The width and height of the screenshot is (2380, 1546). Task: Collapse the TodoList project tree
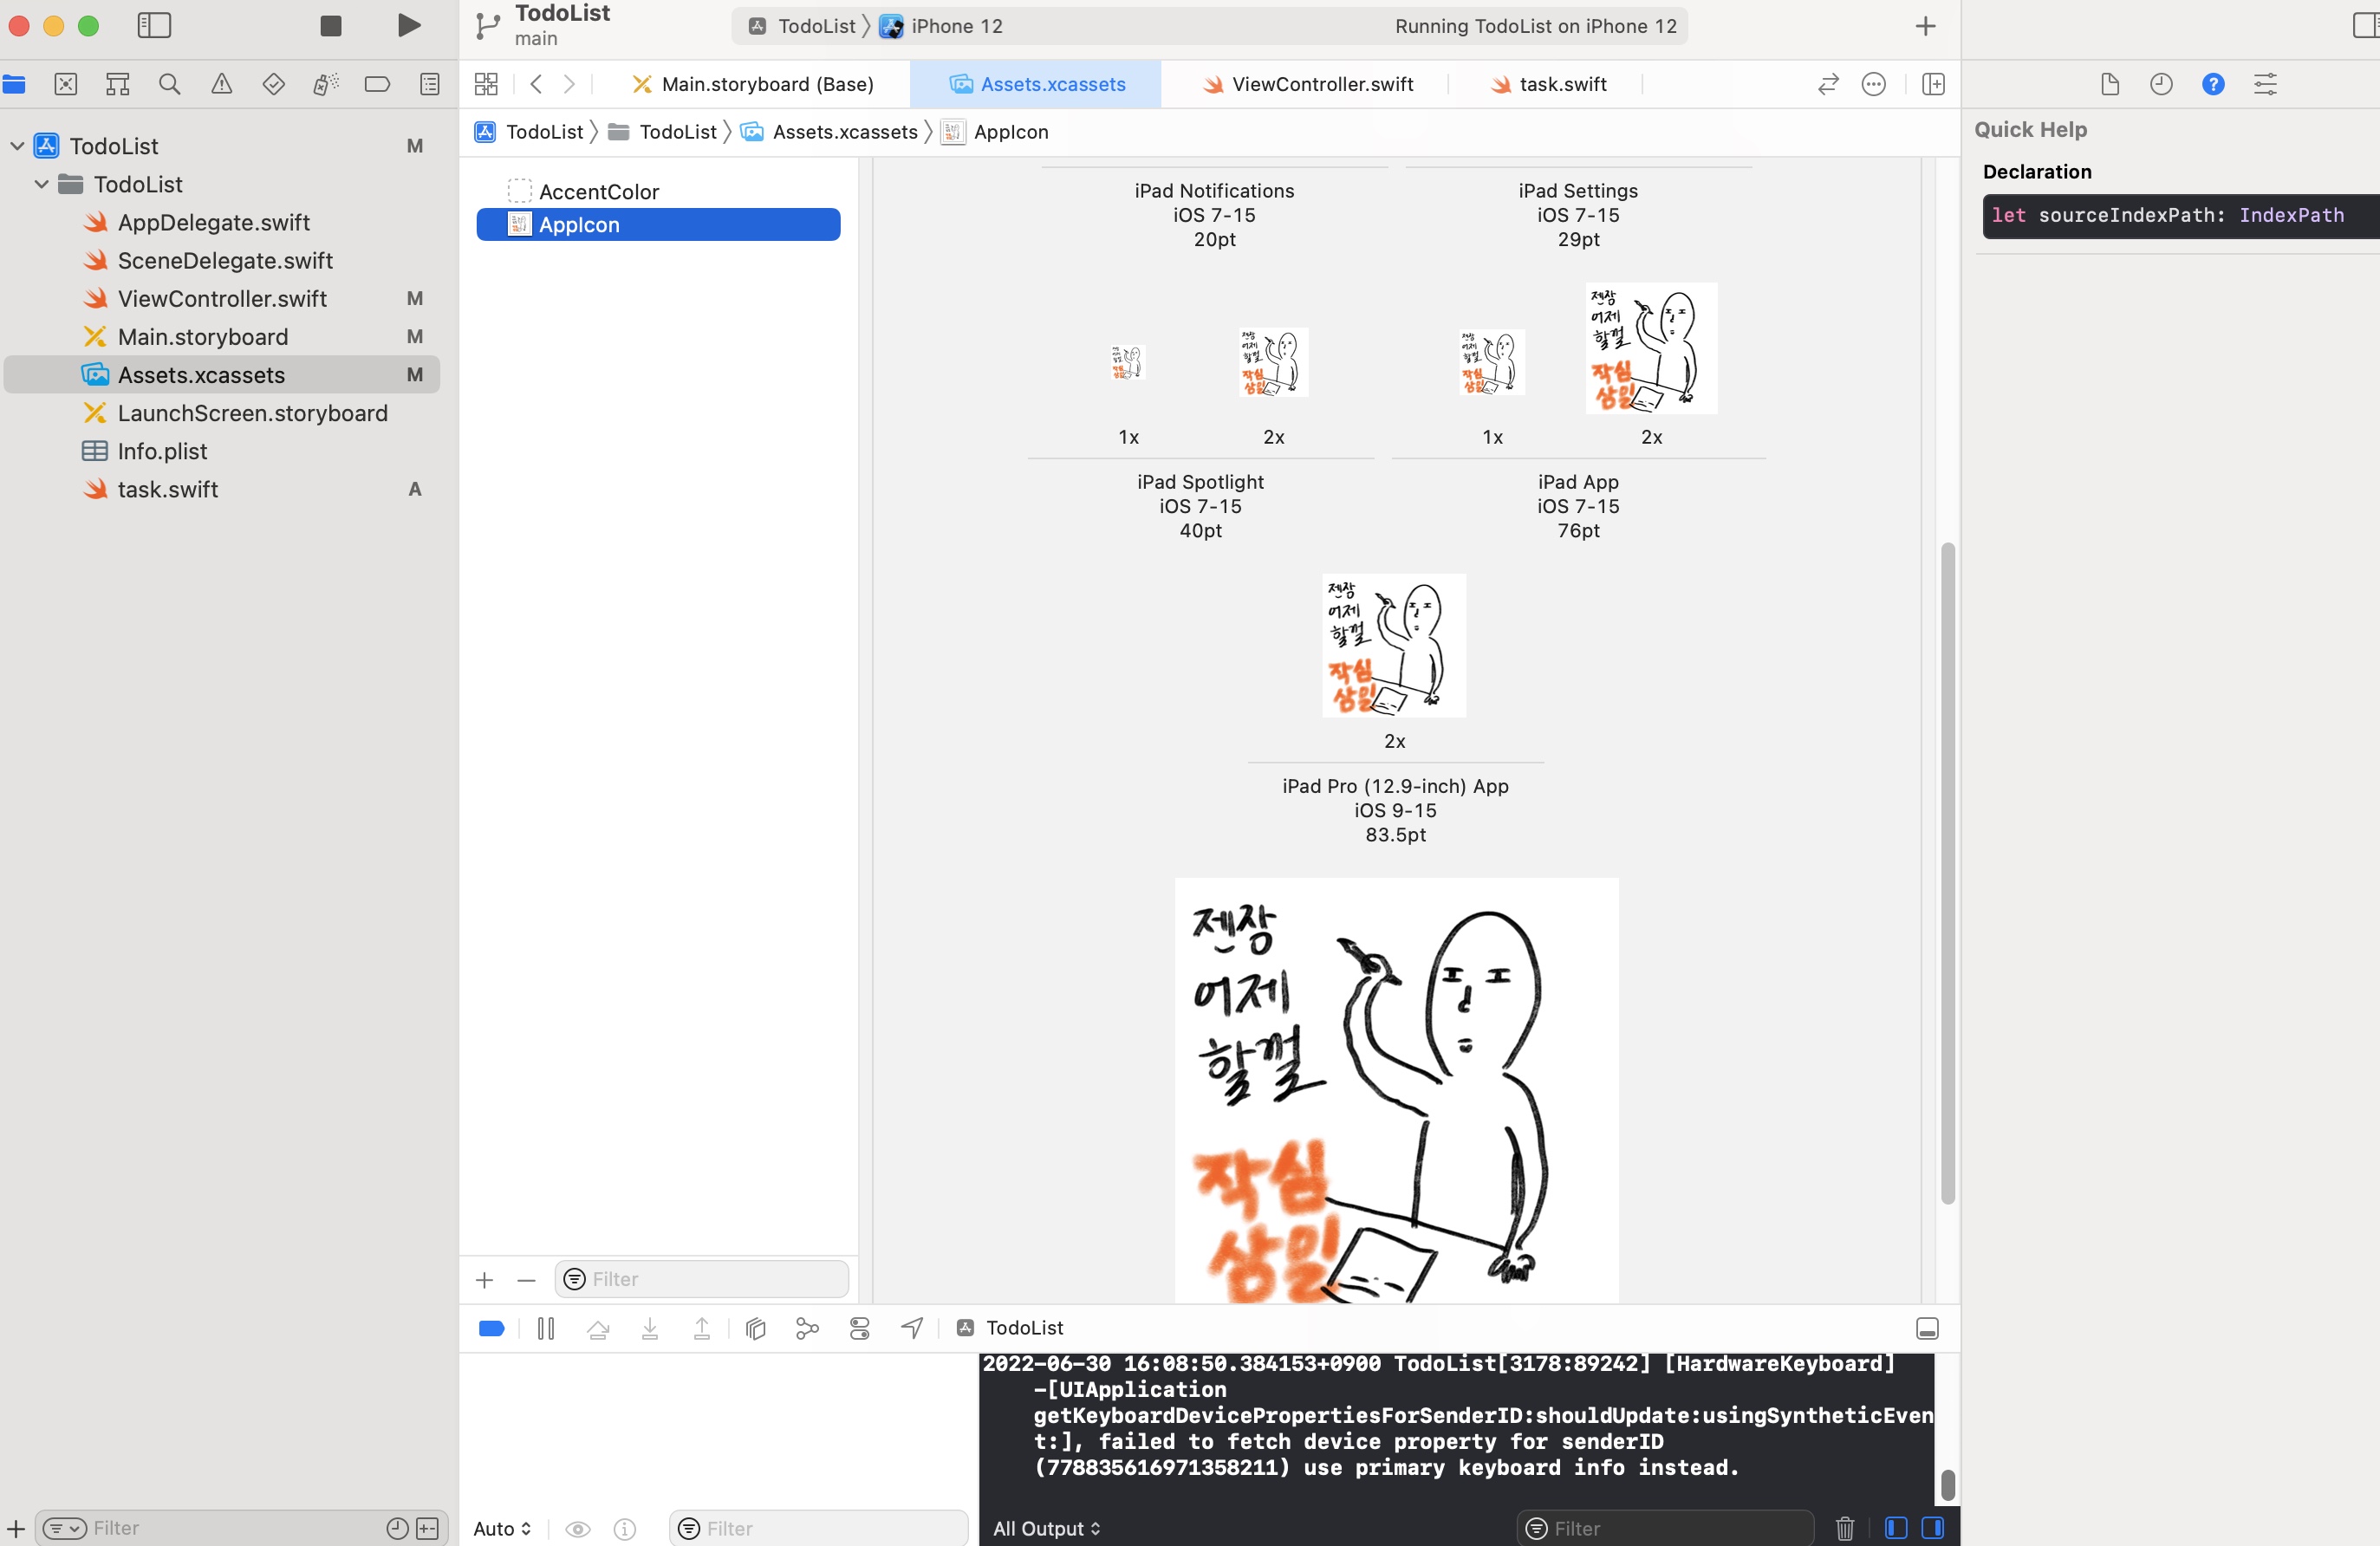[16, 145]
